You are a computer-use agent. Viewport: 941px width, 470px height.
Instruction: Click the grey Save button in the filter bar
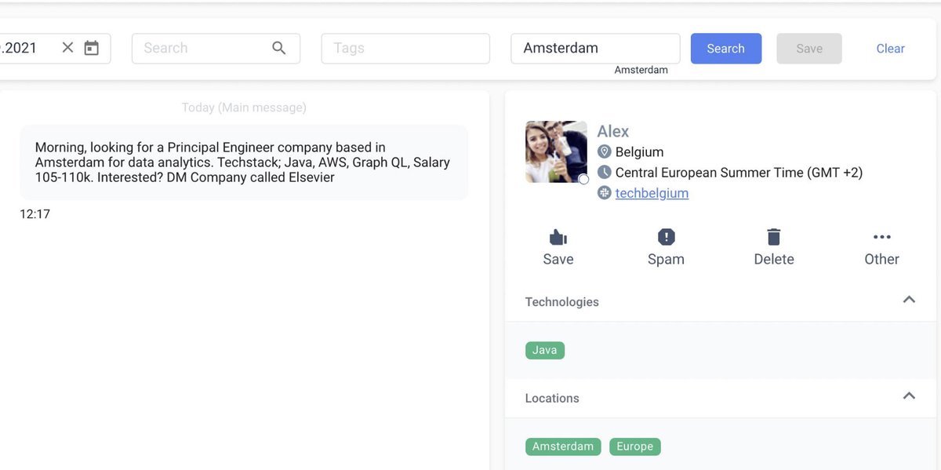pos(809,49)
